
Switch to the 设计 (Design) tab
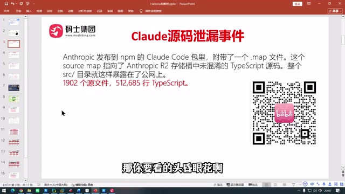pos(50,11)
